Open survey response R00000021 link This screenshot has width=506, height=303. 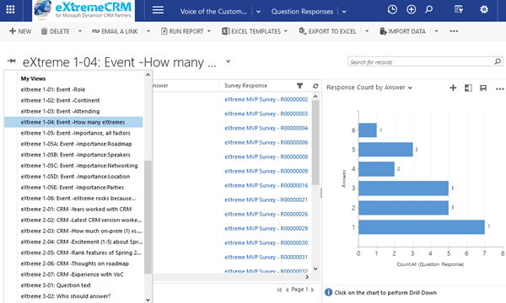click(x=266, y=200)
